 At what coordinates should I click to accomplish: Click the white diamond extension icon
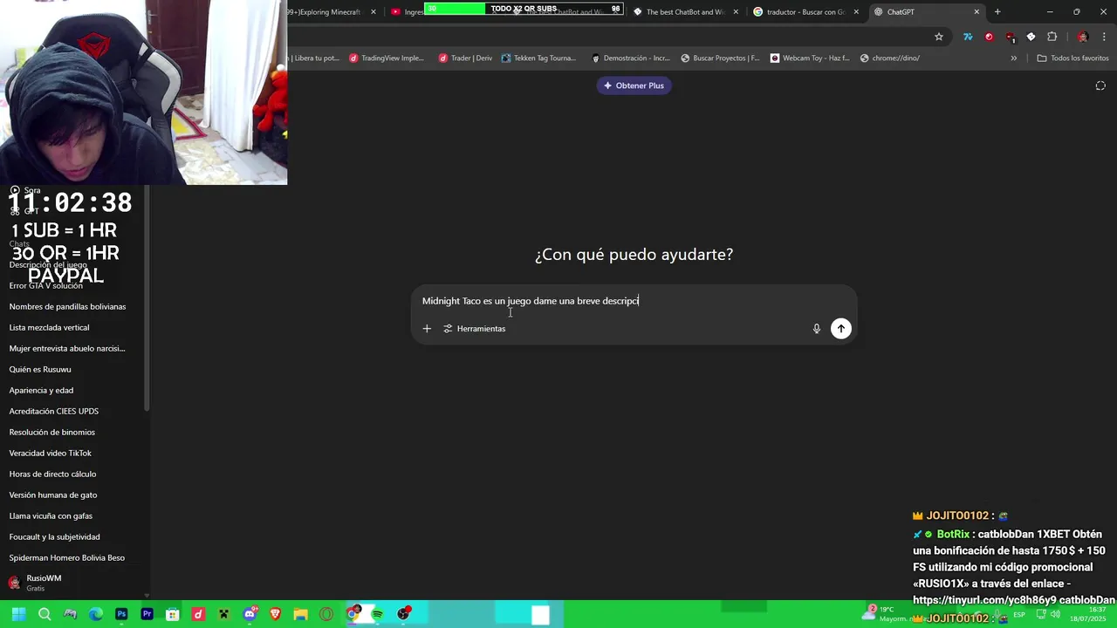[x=1031, y=37]
